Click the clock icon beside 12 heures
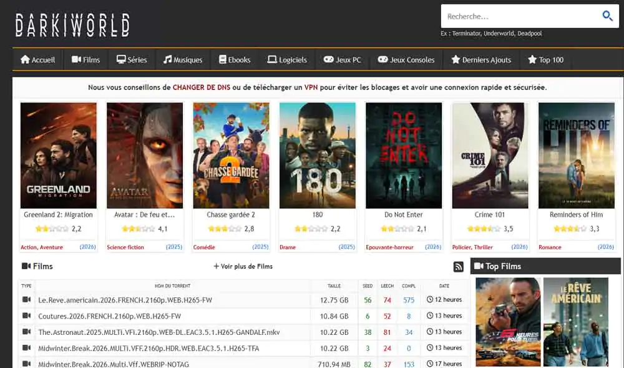624x368 pixels. pyautogui.click(x=430, y=299)
